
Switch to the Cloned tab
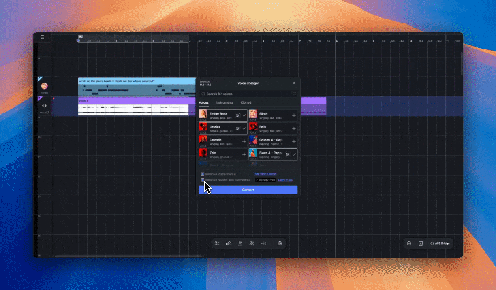(x=246, y=103)
